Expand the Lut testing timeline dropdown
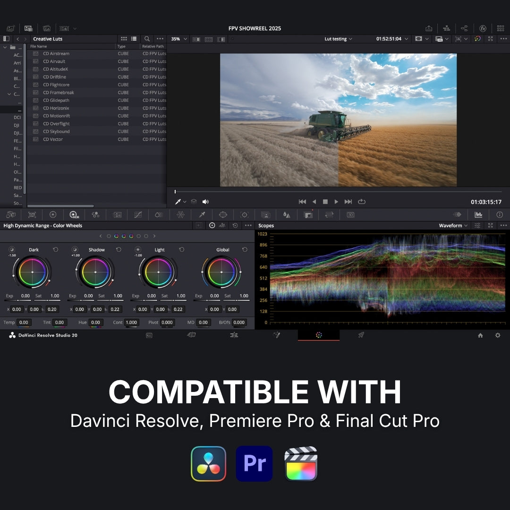510x510 pixels. pos(338,39)
